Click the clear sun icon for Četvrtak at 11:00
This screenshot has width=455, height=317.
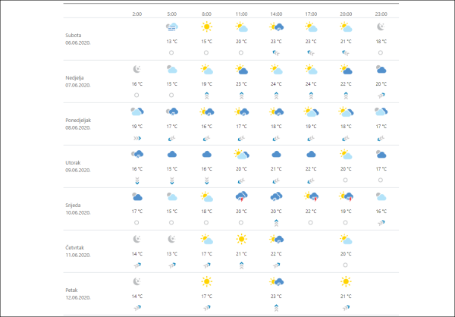[242, 239]
